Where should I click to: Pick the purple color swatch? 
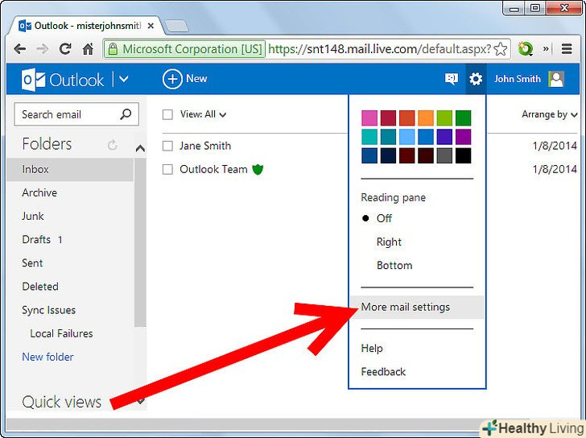point(464,137)
